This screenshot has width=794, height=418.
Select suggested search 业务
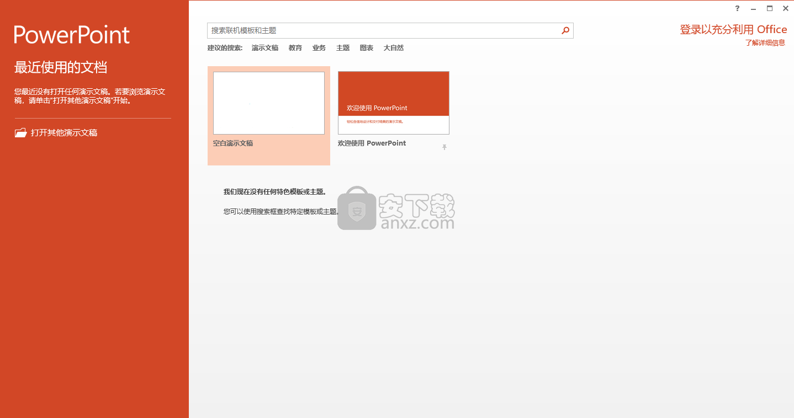click(x=319, y=48)
